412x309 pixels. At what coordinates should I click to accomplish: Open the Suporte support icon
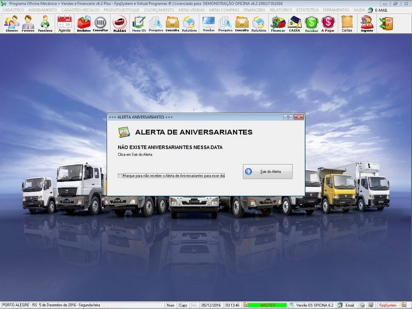point(367,24)
